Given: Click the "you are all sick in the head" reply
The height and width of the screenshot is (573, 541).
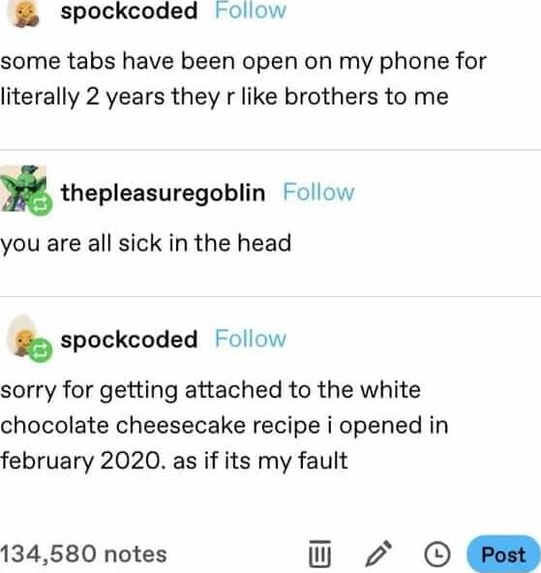Looking at the screenshot, I should point(146,244).
